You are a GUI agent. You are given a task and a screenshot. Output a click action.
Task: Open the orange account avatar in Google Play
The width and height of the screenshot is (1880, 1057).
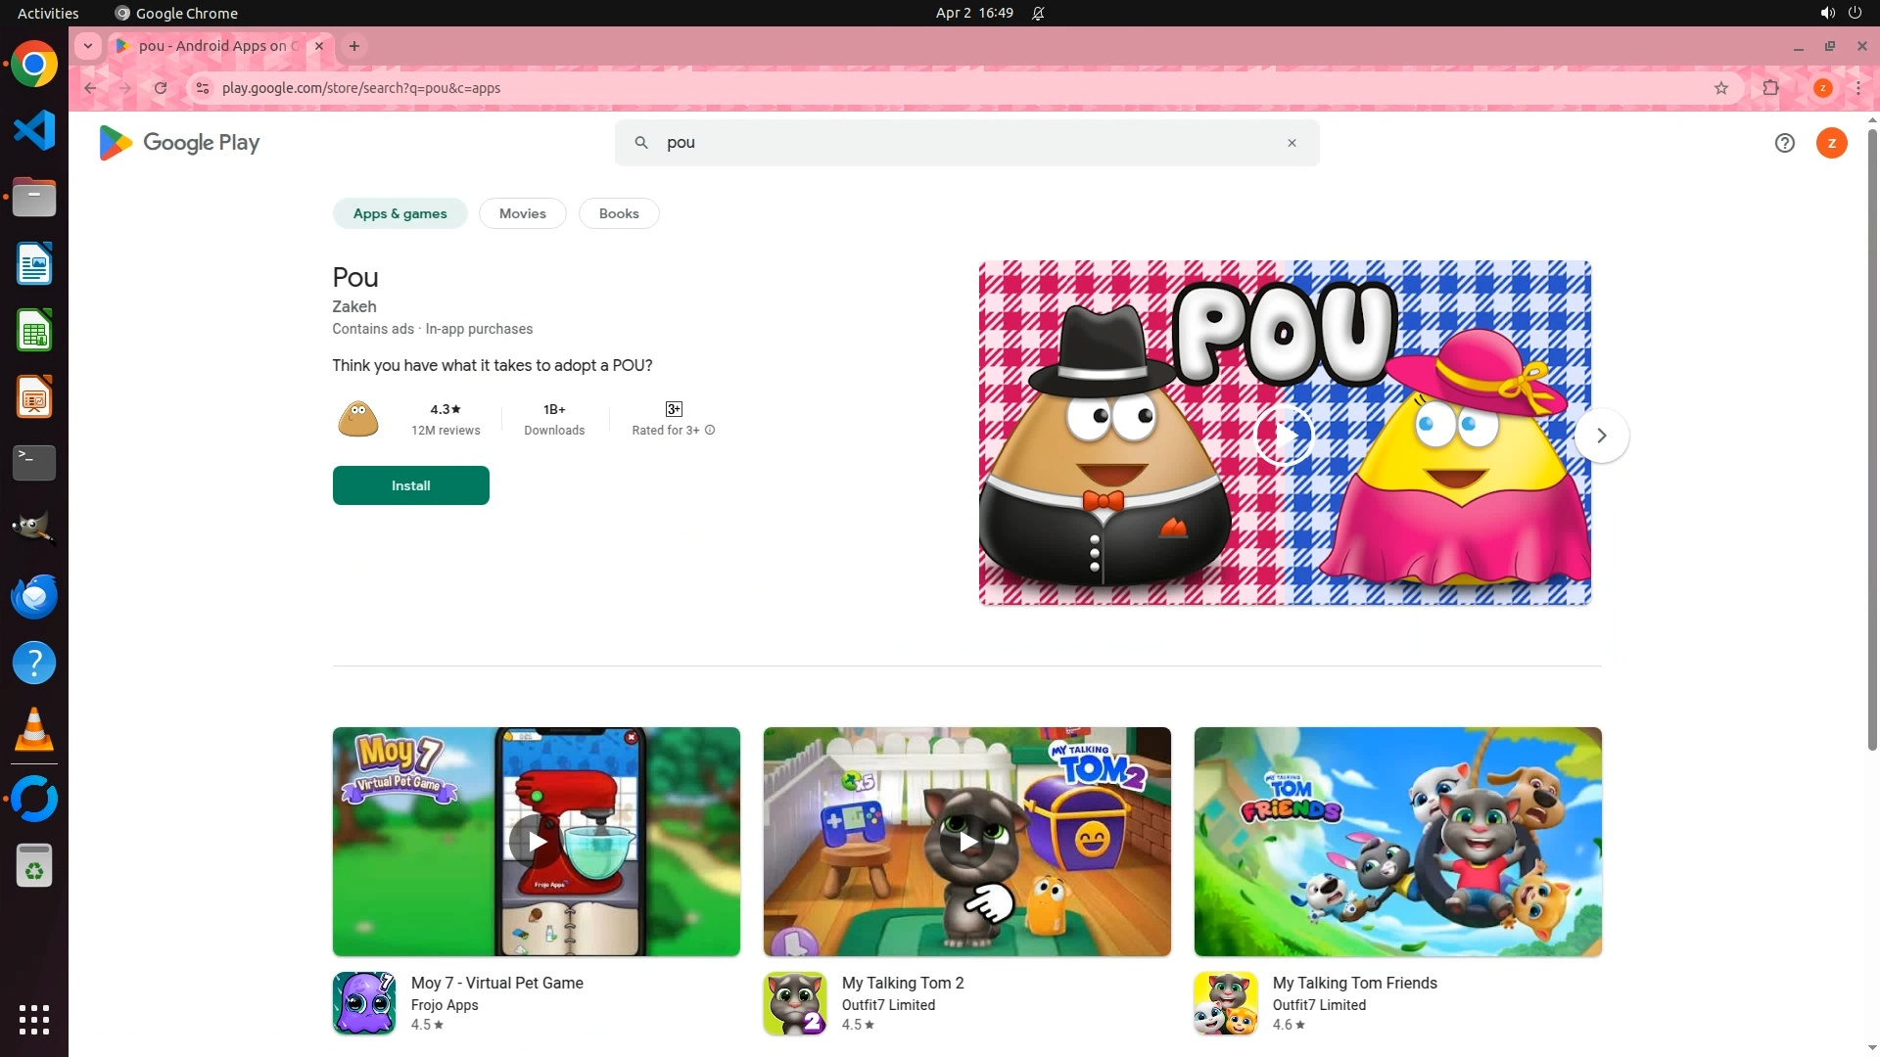pos(1831,143)
